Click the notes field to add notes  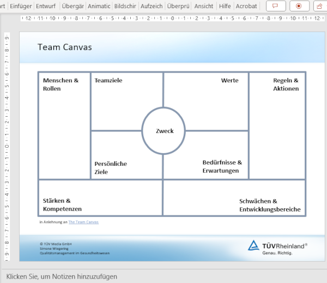(x=62, y=276)
